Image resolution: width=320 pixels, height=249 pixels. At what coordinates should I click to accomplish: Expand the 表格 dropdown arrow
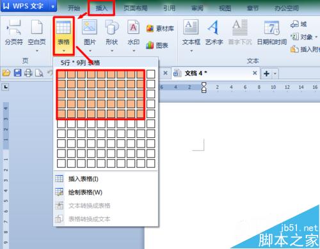click(x=64, y=51)
